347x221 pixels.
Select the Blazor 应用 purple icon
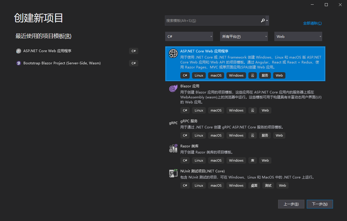(x=173, y=88)
